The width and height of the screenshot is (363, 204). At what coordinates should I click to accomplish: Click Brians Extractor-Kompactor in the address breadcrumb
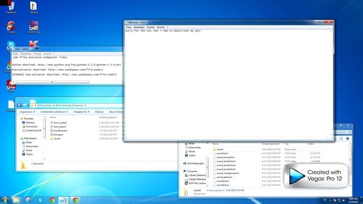click(69, 105)
